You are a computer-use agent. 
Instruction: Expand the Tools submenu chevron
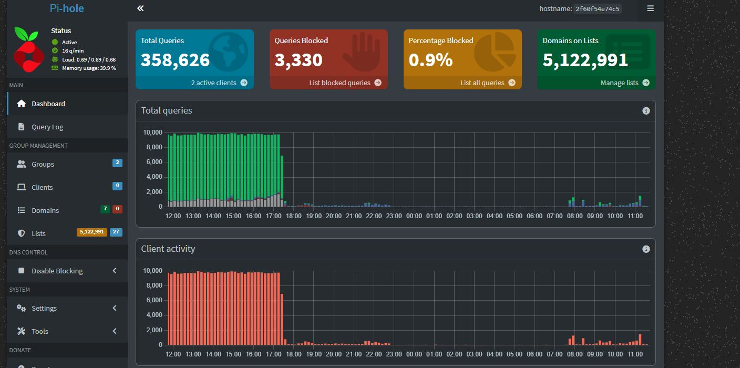coord(115,331)
